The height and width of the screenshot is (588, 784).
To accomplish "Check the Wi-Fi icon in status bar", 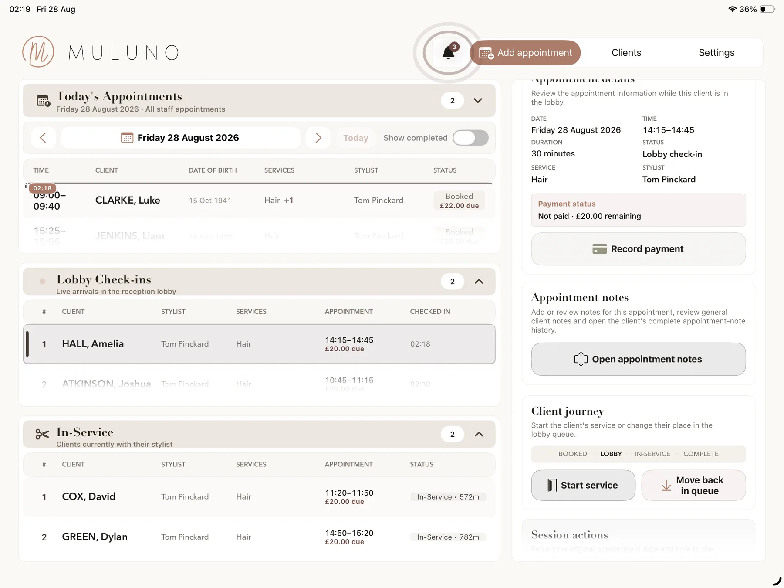I will 732,9.
